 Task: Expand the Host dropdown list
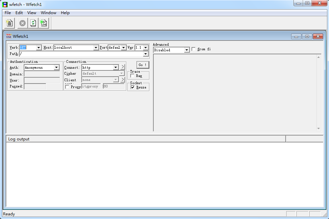click(96, 48)
